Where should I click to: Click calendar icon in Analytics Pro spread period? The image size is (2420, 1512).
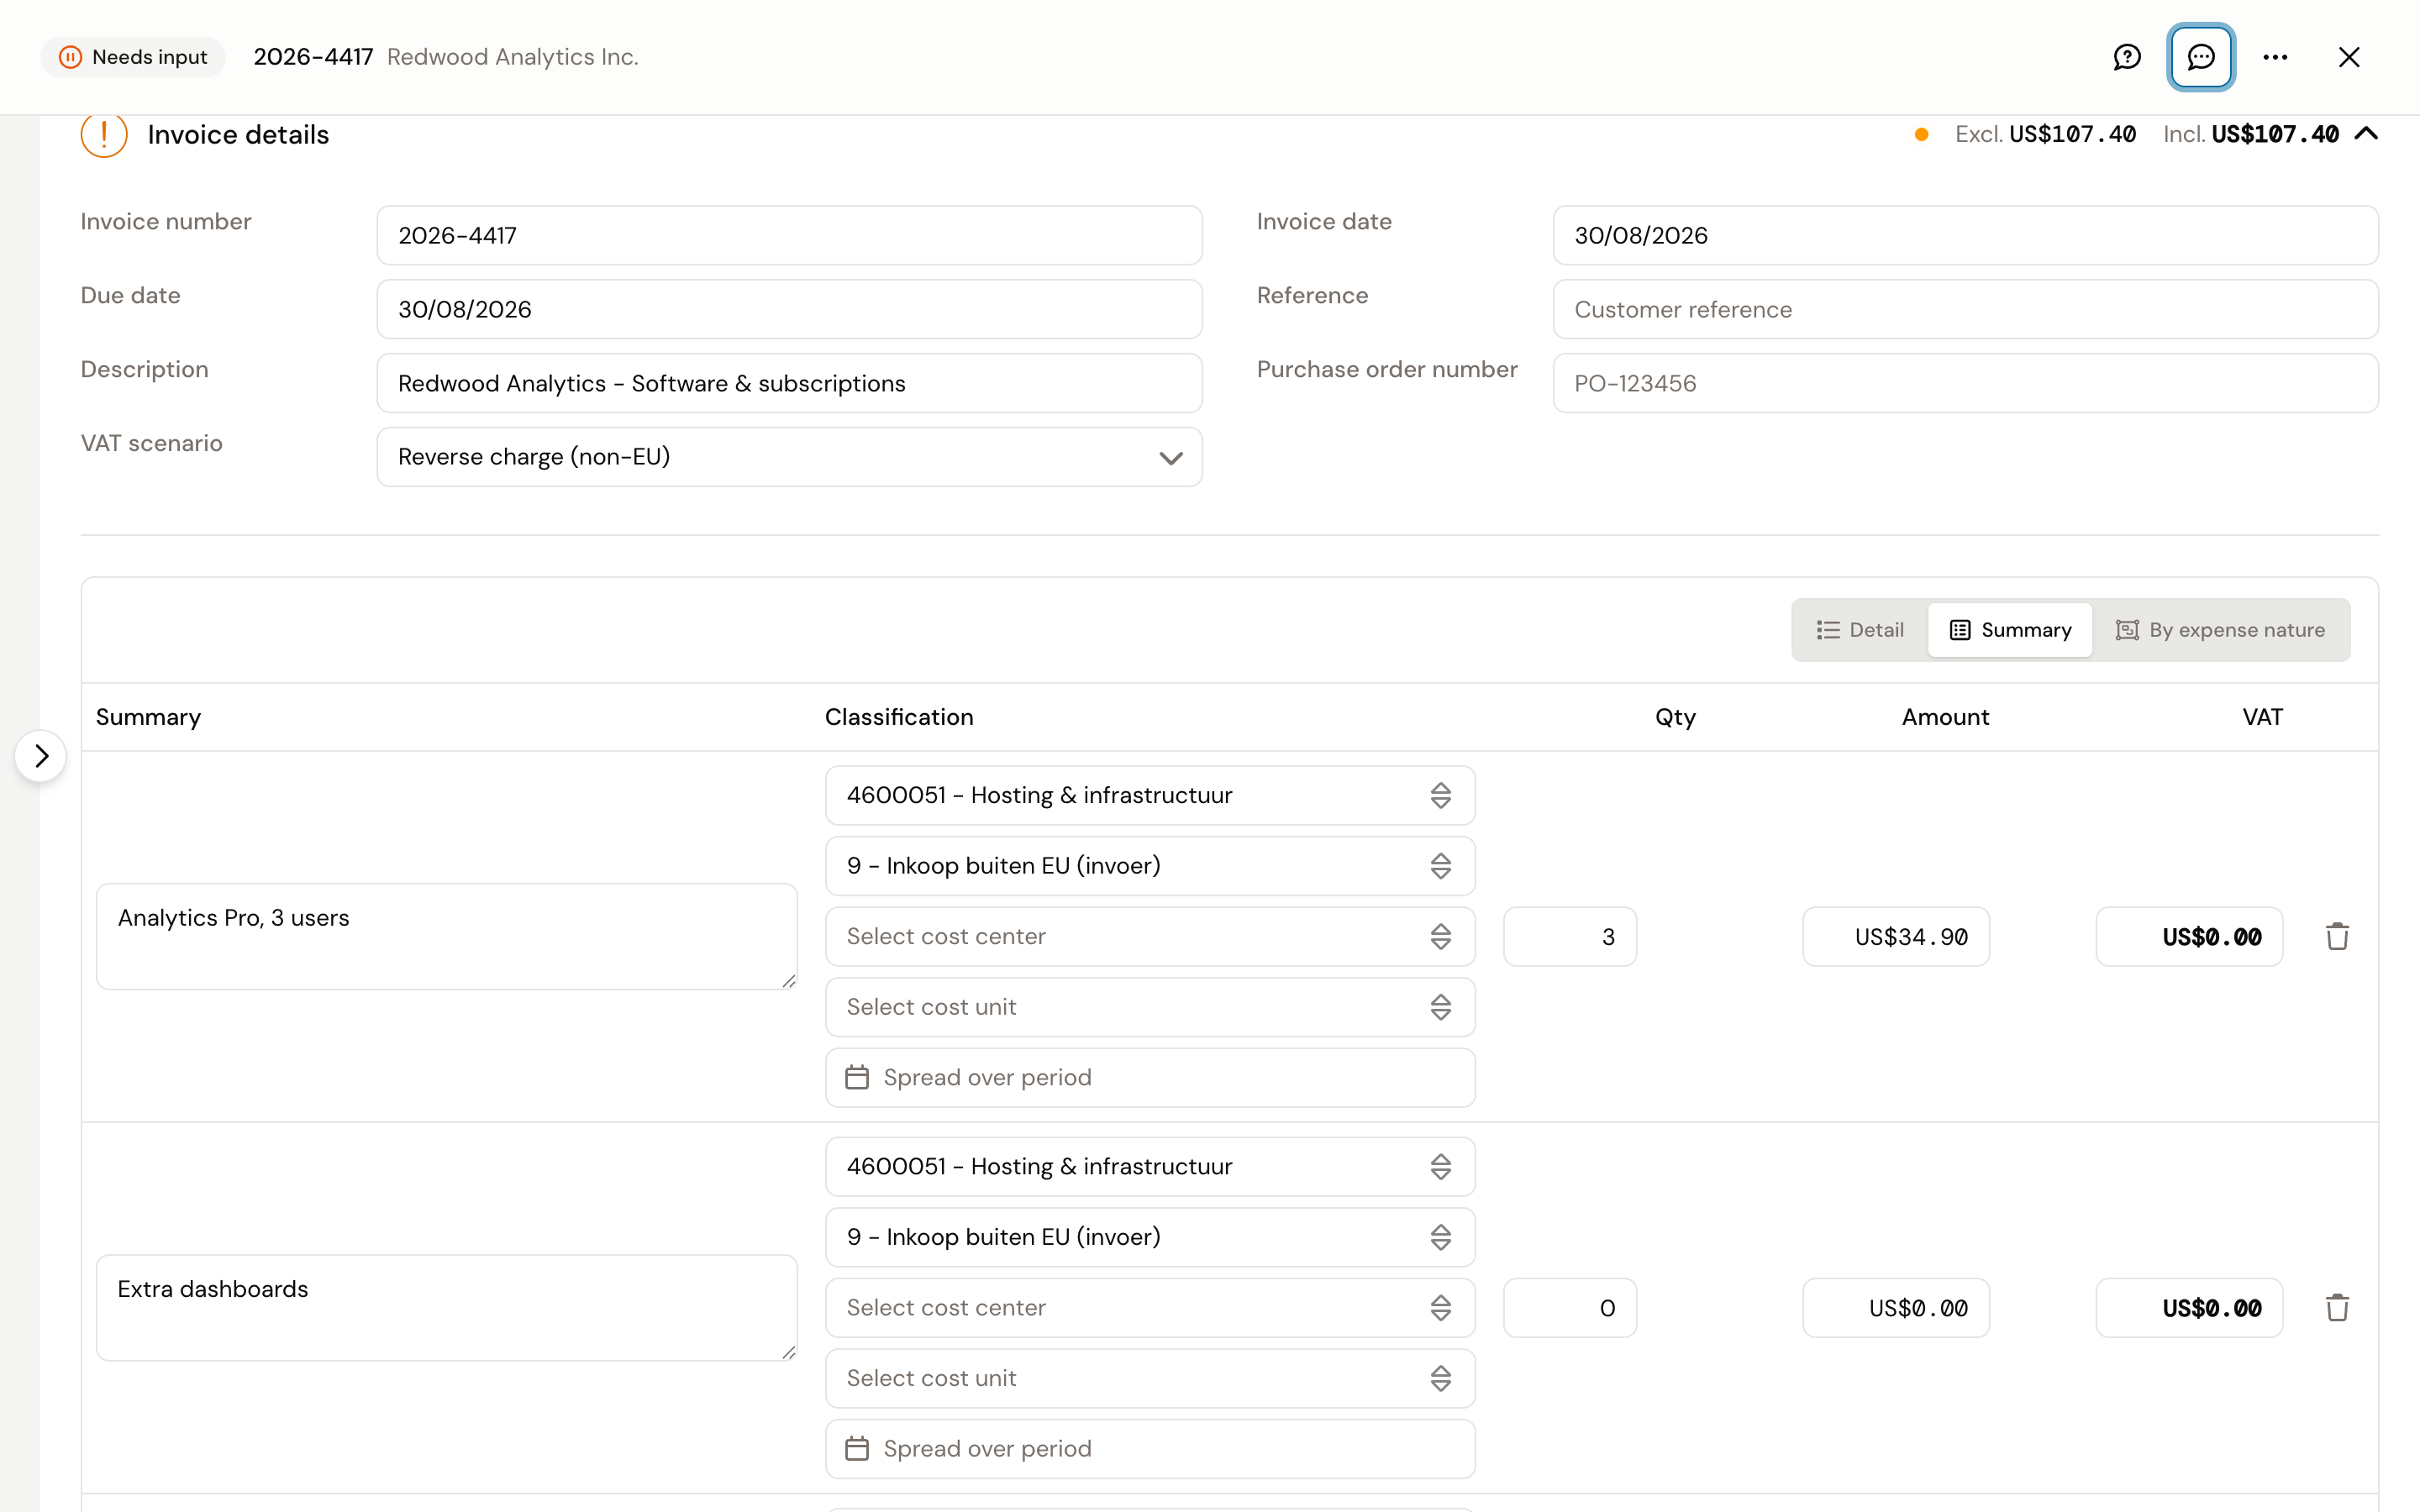[x=857, y=1078]
